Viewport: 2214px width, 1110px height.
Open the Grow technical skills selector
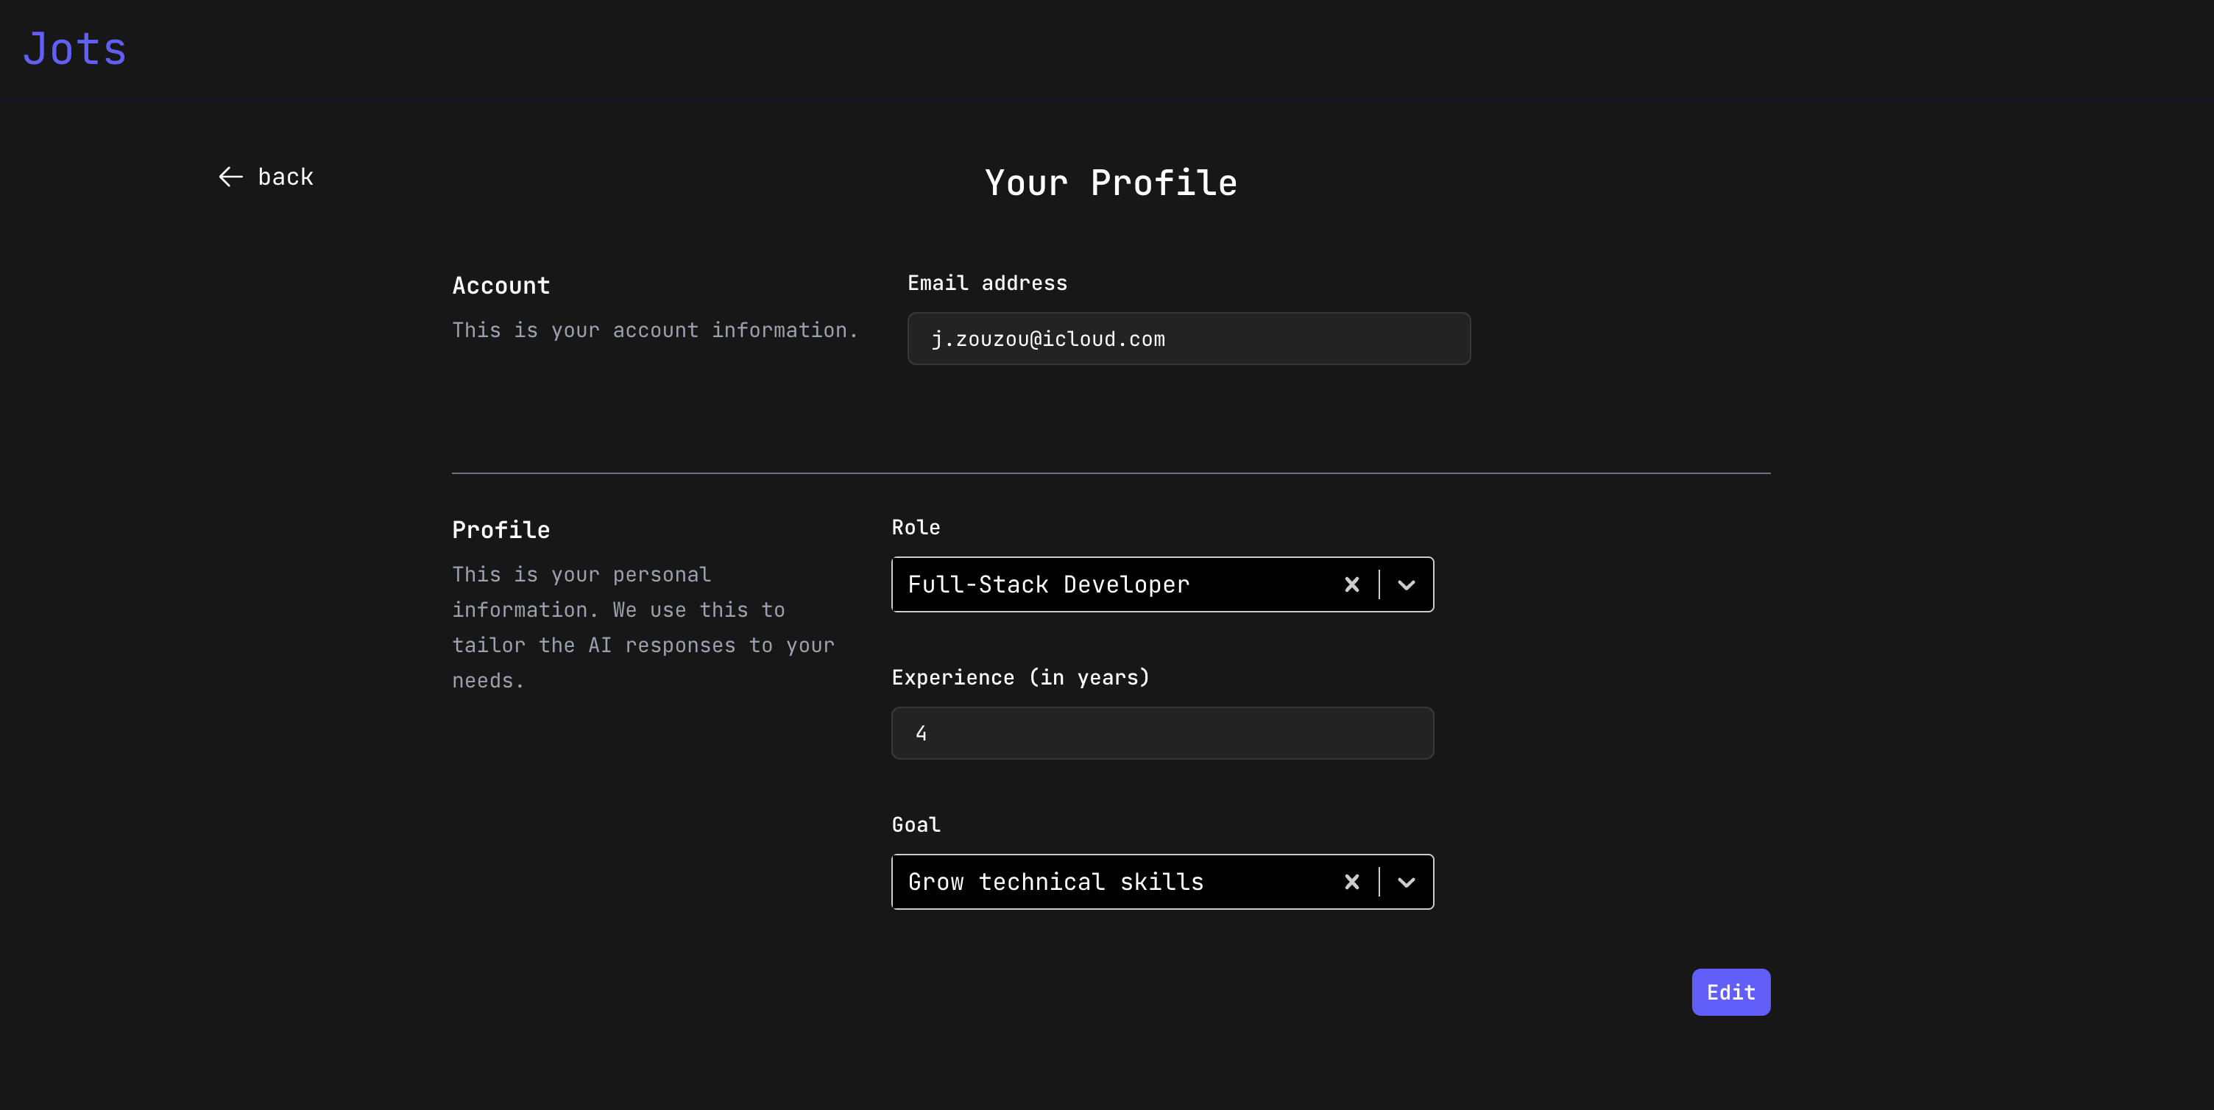point(1108,882)
